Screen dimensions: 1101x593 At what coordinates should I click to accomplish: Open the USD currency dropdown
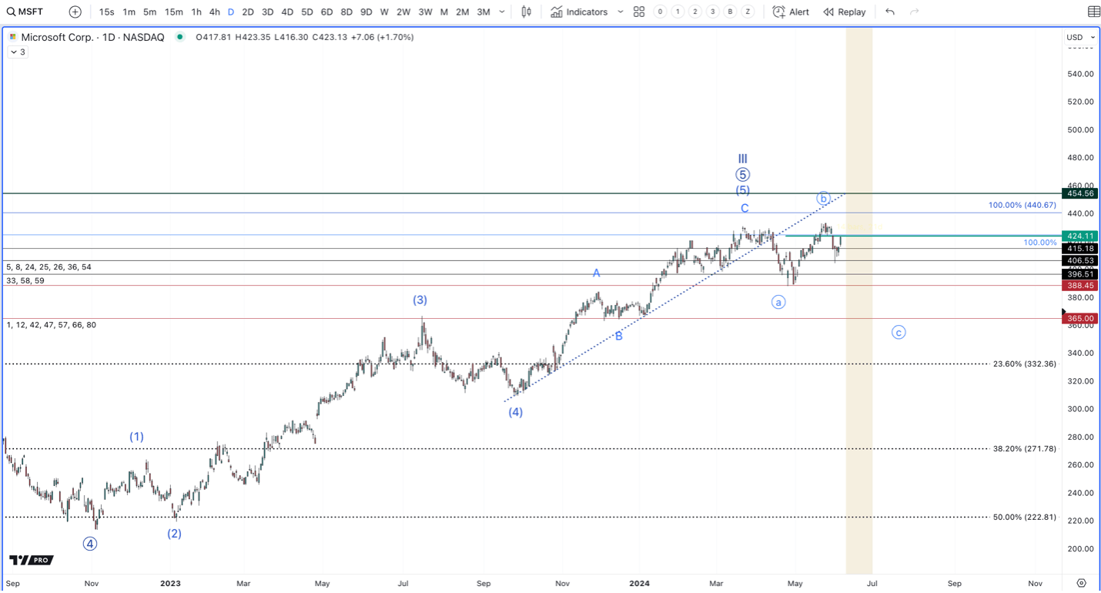coord(1081,37)
